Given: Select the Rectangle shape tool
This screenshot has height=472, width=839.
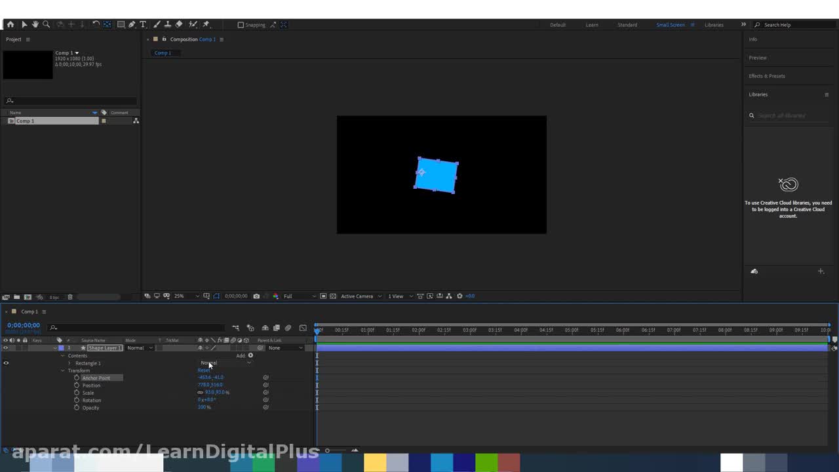Looking at the screenshot, I should click(x=121, y=24).
